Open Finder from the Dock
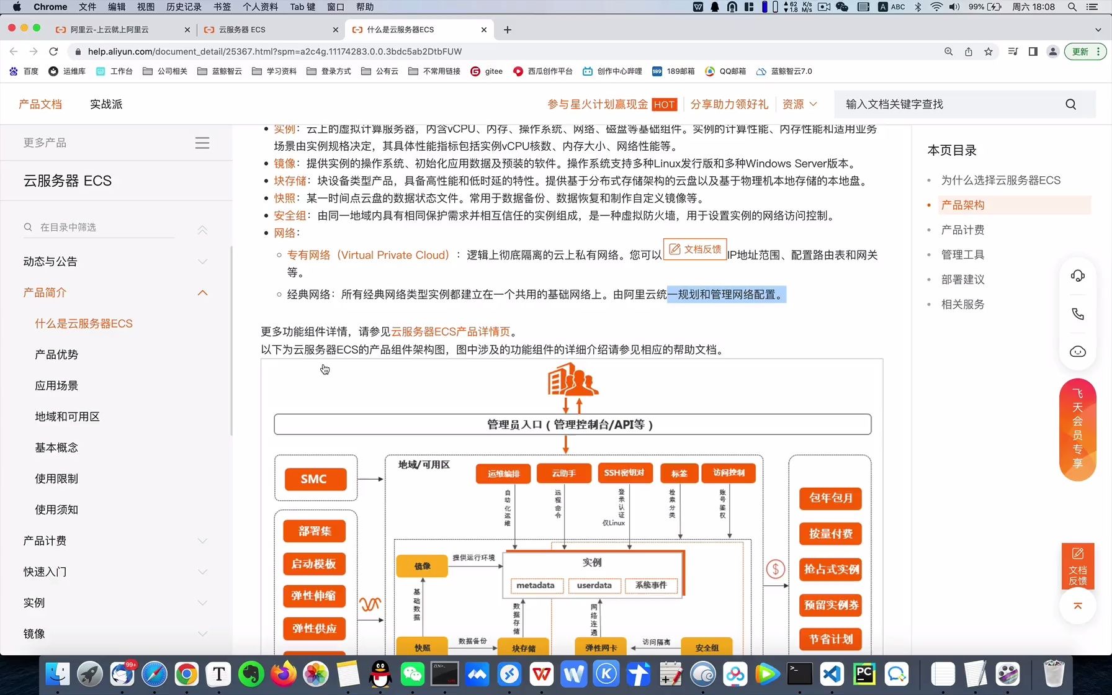 58,674
